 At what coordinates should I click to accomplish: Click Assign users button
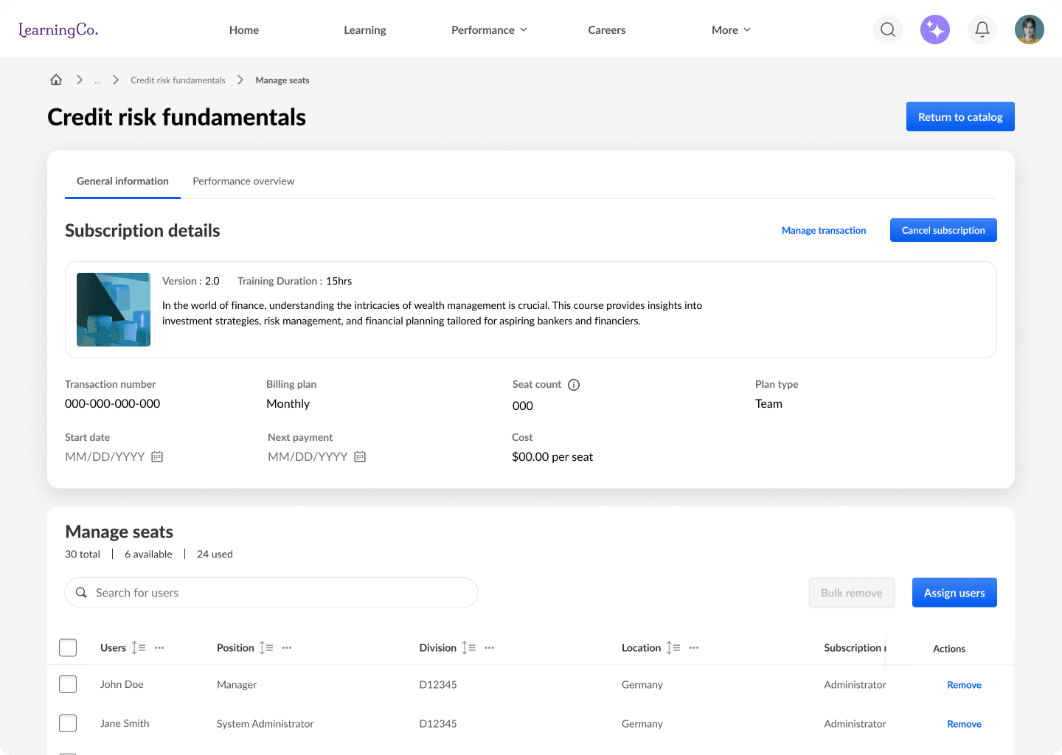(x=954, y=593)
